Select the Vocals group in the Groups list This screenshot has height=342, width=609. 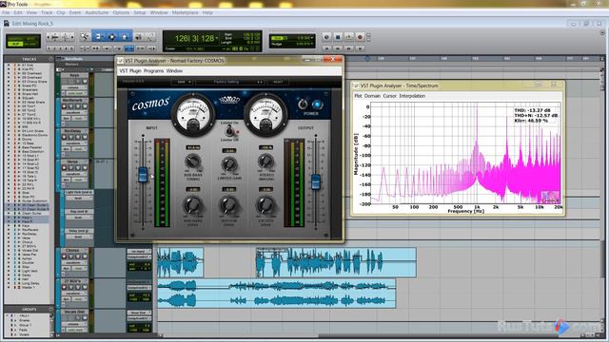[24, 334]
